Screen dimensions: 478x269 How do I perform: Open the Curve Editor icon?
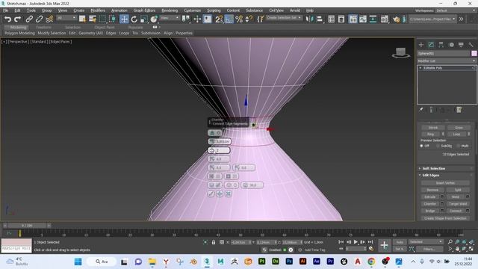coord(363,19)
